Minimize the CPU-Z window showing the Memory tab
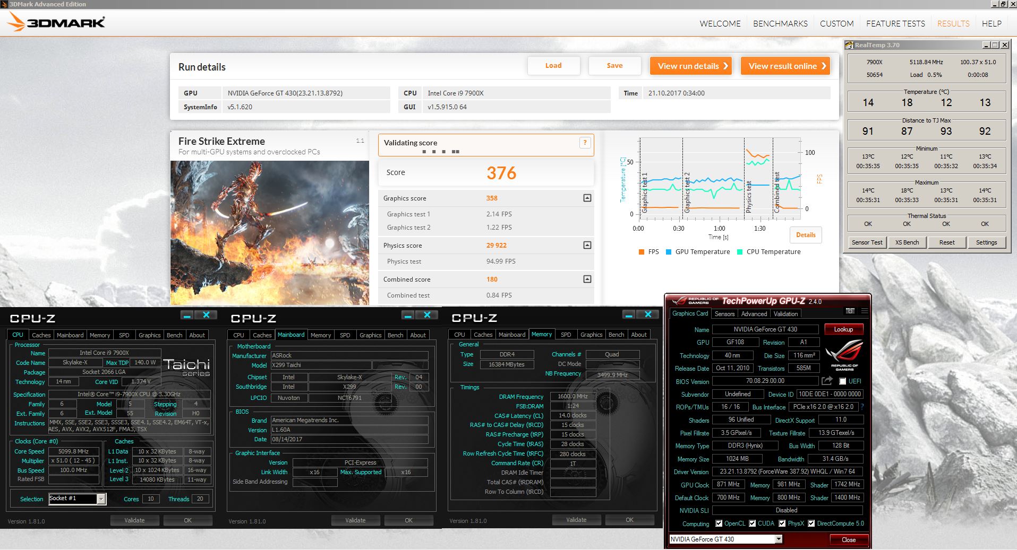The height and width of the screenshot is (550, 1017). [x=629, y=315]
